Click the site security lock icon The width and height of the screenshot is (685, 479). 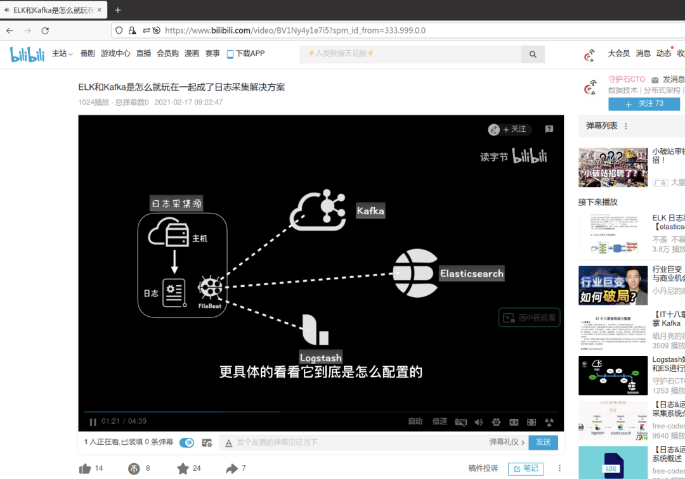coord(132,30)
